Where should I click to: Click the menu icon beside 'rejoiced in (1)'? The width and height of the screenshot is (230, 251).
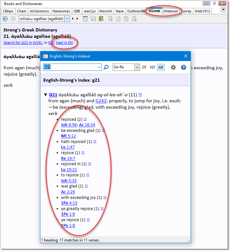point(90,164)
